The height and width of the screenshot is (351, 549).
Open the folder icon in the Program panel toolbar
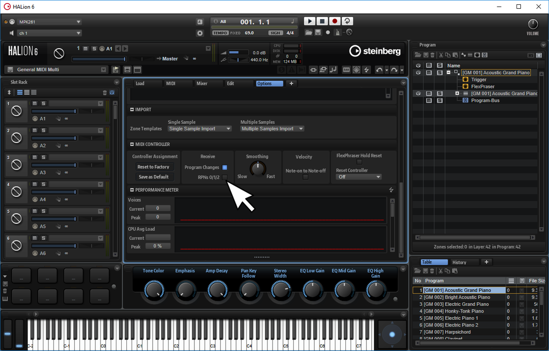418,55
